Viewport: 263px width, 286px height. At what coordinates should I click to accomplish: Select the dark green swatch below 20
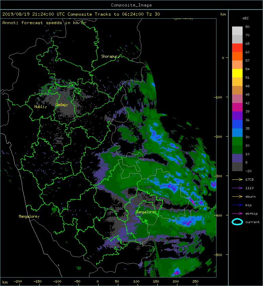click(237, 150)
